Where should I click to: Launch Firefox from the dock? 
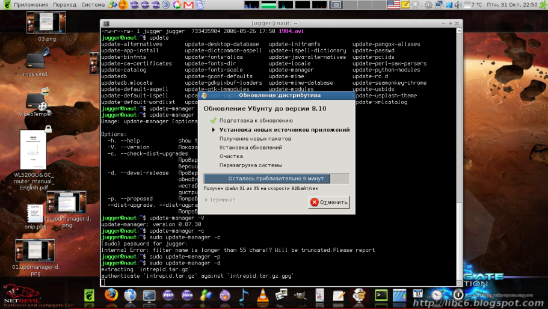(x=111, y=295)
